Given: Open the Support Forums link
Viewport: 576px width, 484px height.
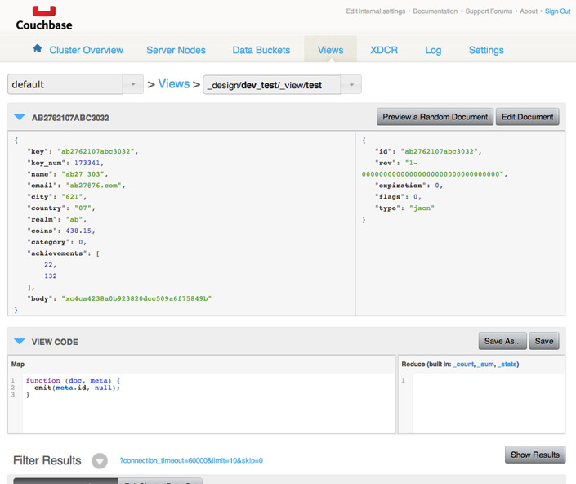Looking at the screenshot, I should 489,11.
